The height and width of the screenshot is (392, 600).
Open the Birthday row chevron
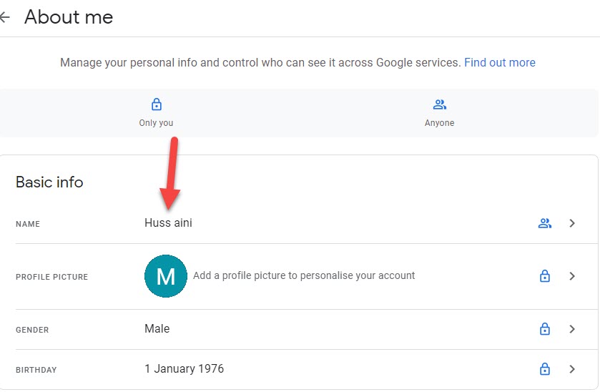tap(572, 369)
